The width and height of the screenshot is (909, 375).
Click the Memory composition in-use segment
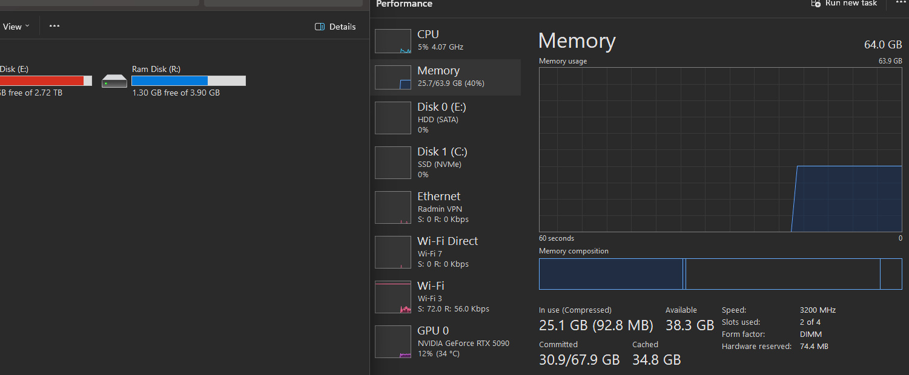click(610, 274)
